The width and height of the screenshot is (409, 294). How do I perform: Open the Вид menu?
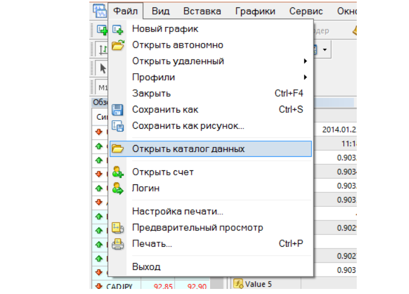[161, 11]
